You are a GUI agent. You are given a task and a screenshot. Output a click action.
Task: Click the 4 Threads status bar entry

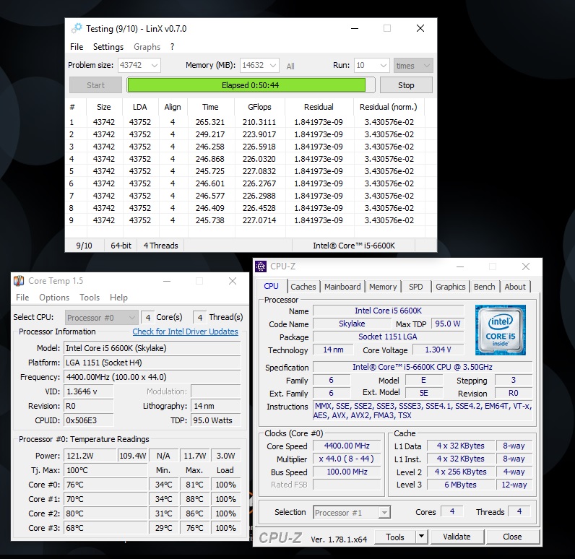pos(160,246)
